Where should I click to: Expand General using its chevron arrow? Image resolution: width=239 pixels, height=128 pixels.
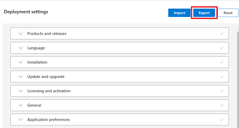[x=21, y=105]
